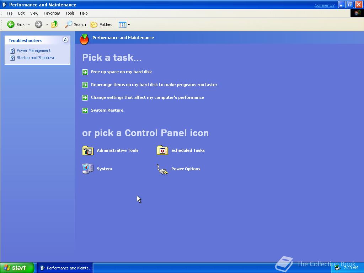The width and height of the screenshot is (364, 273).
Task: Click the Power Options plug icon
Action: [162, 169]
